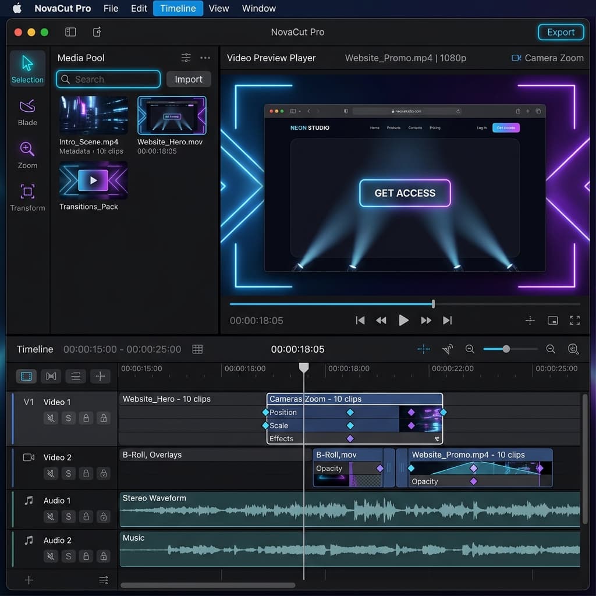The width and height of the screenshot is (596, 596).
Task: Solo the Audio 1 track
Action: (69, 517)
